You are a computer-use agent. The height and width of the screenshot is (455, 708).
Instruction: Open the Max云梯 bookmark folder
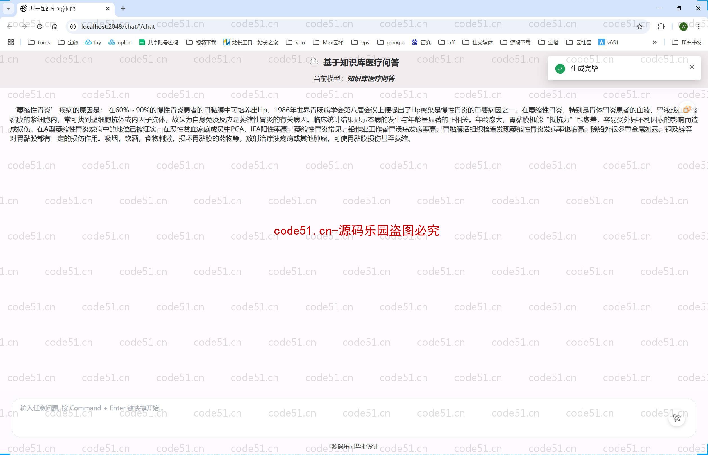(x=328, y=42)
